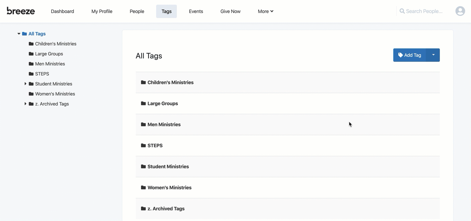This screenshot has width=471, height=221.
Task: Switch to the People tab
Action: pyautogui.click(x=137, y=11)
